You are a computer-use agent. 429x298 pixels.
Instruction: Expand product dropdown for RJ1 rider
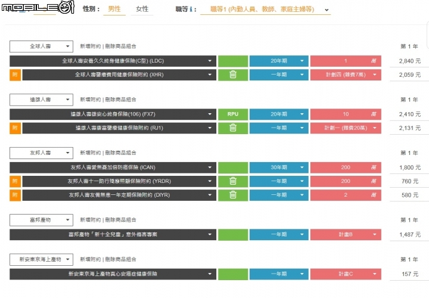click(x=119, y=128)
